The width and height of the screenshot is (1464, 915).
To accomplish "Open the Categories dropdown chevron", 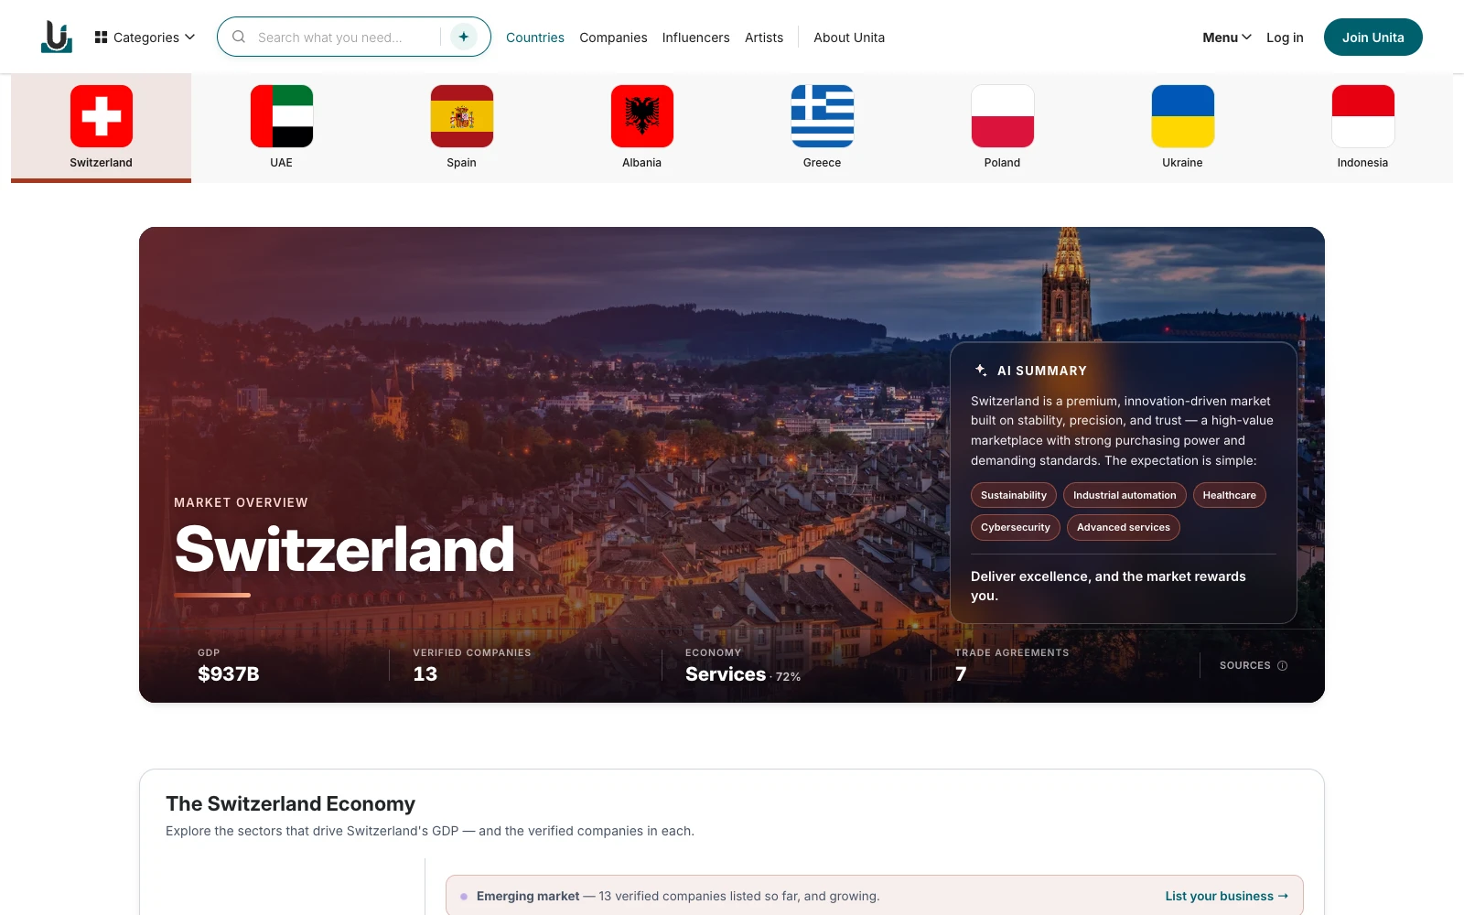I will [190, 38].
